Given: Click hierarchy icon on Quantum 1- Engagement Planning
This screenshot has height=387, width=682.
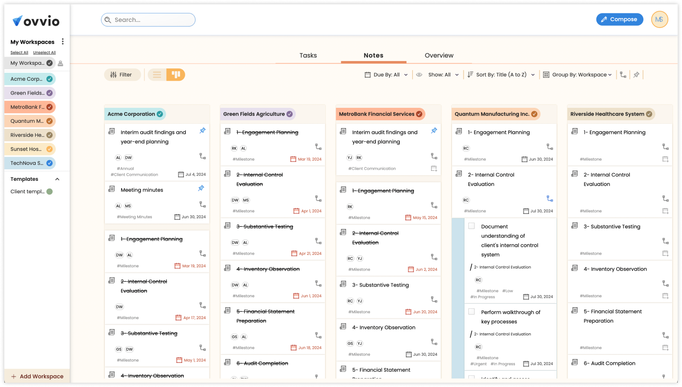Looking at the screenshot, I should (550, 147).
